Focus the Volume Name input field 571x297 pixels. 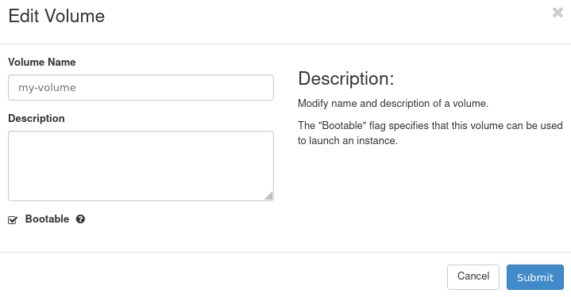tap(141, 87)
